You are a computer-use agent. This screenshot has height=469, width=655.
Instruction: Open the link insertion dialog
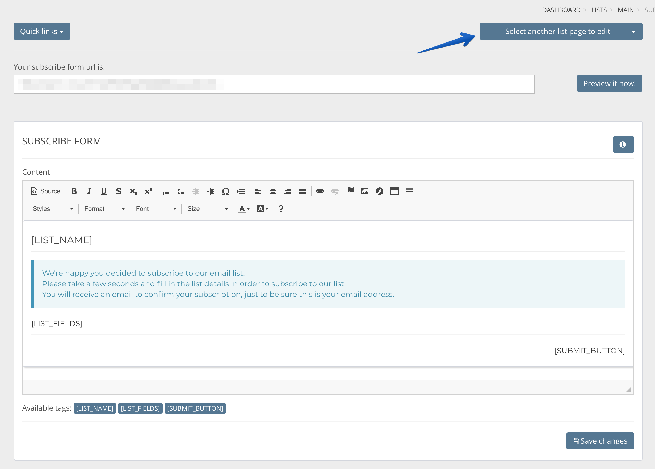[320, 191]
